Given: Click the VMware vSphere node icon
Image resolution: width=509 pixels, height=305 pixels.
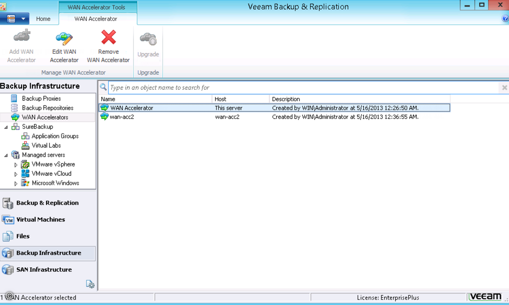Looking at the screenshot, I should click(25, 164).
